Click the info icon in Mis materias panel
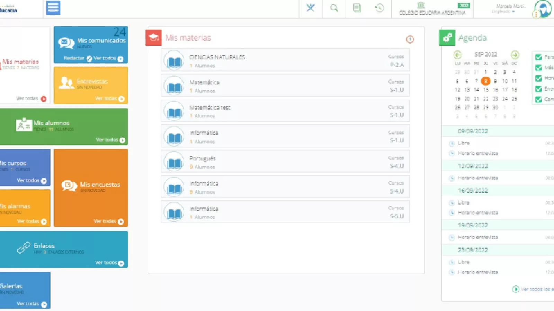Screen dimensions: 554x311 [410, 39]
